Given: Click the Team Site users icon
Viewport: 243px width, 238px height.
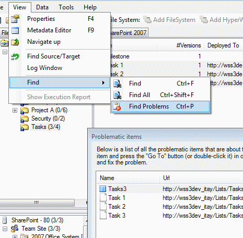Looking at the screenshot, I should click(15, 229).
